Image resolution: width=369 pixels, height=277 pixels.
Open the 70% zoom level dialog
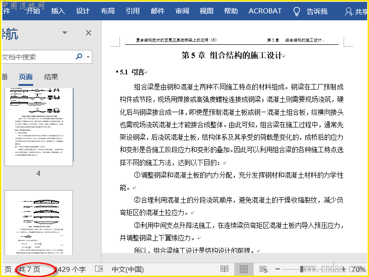tap(358, 269)
